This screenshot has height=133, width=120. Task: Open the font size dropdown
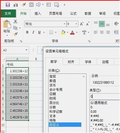click(76, 24)
